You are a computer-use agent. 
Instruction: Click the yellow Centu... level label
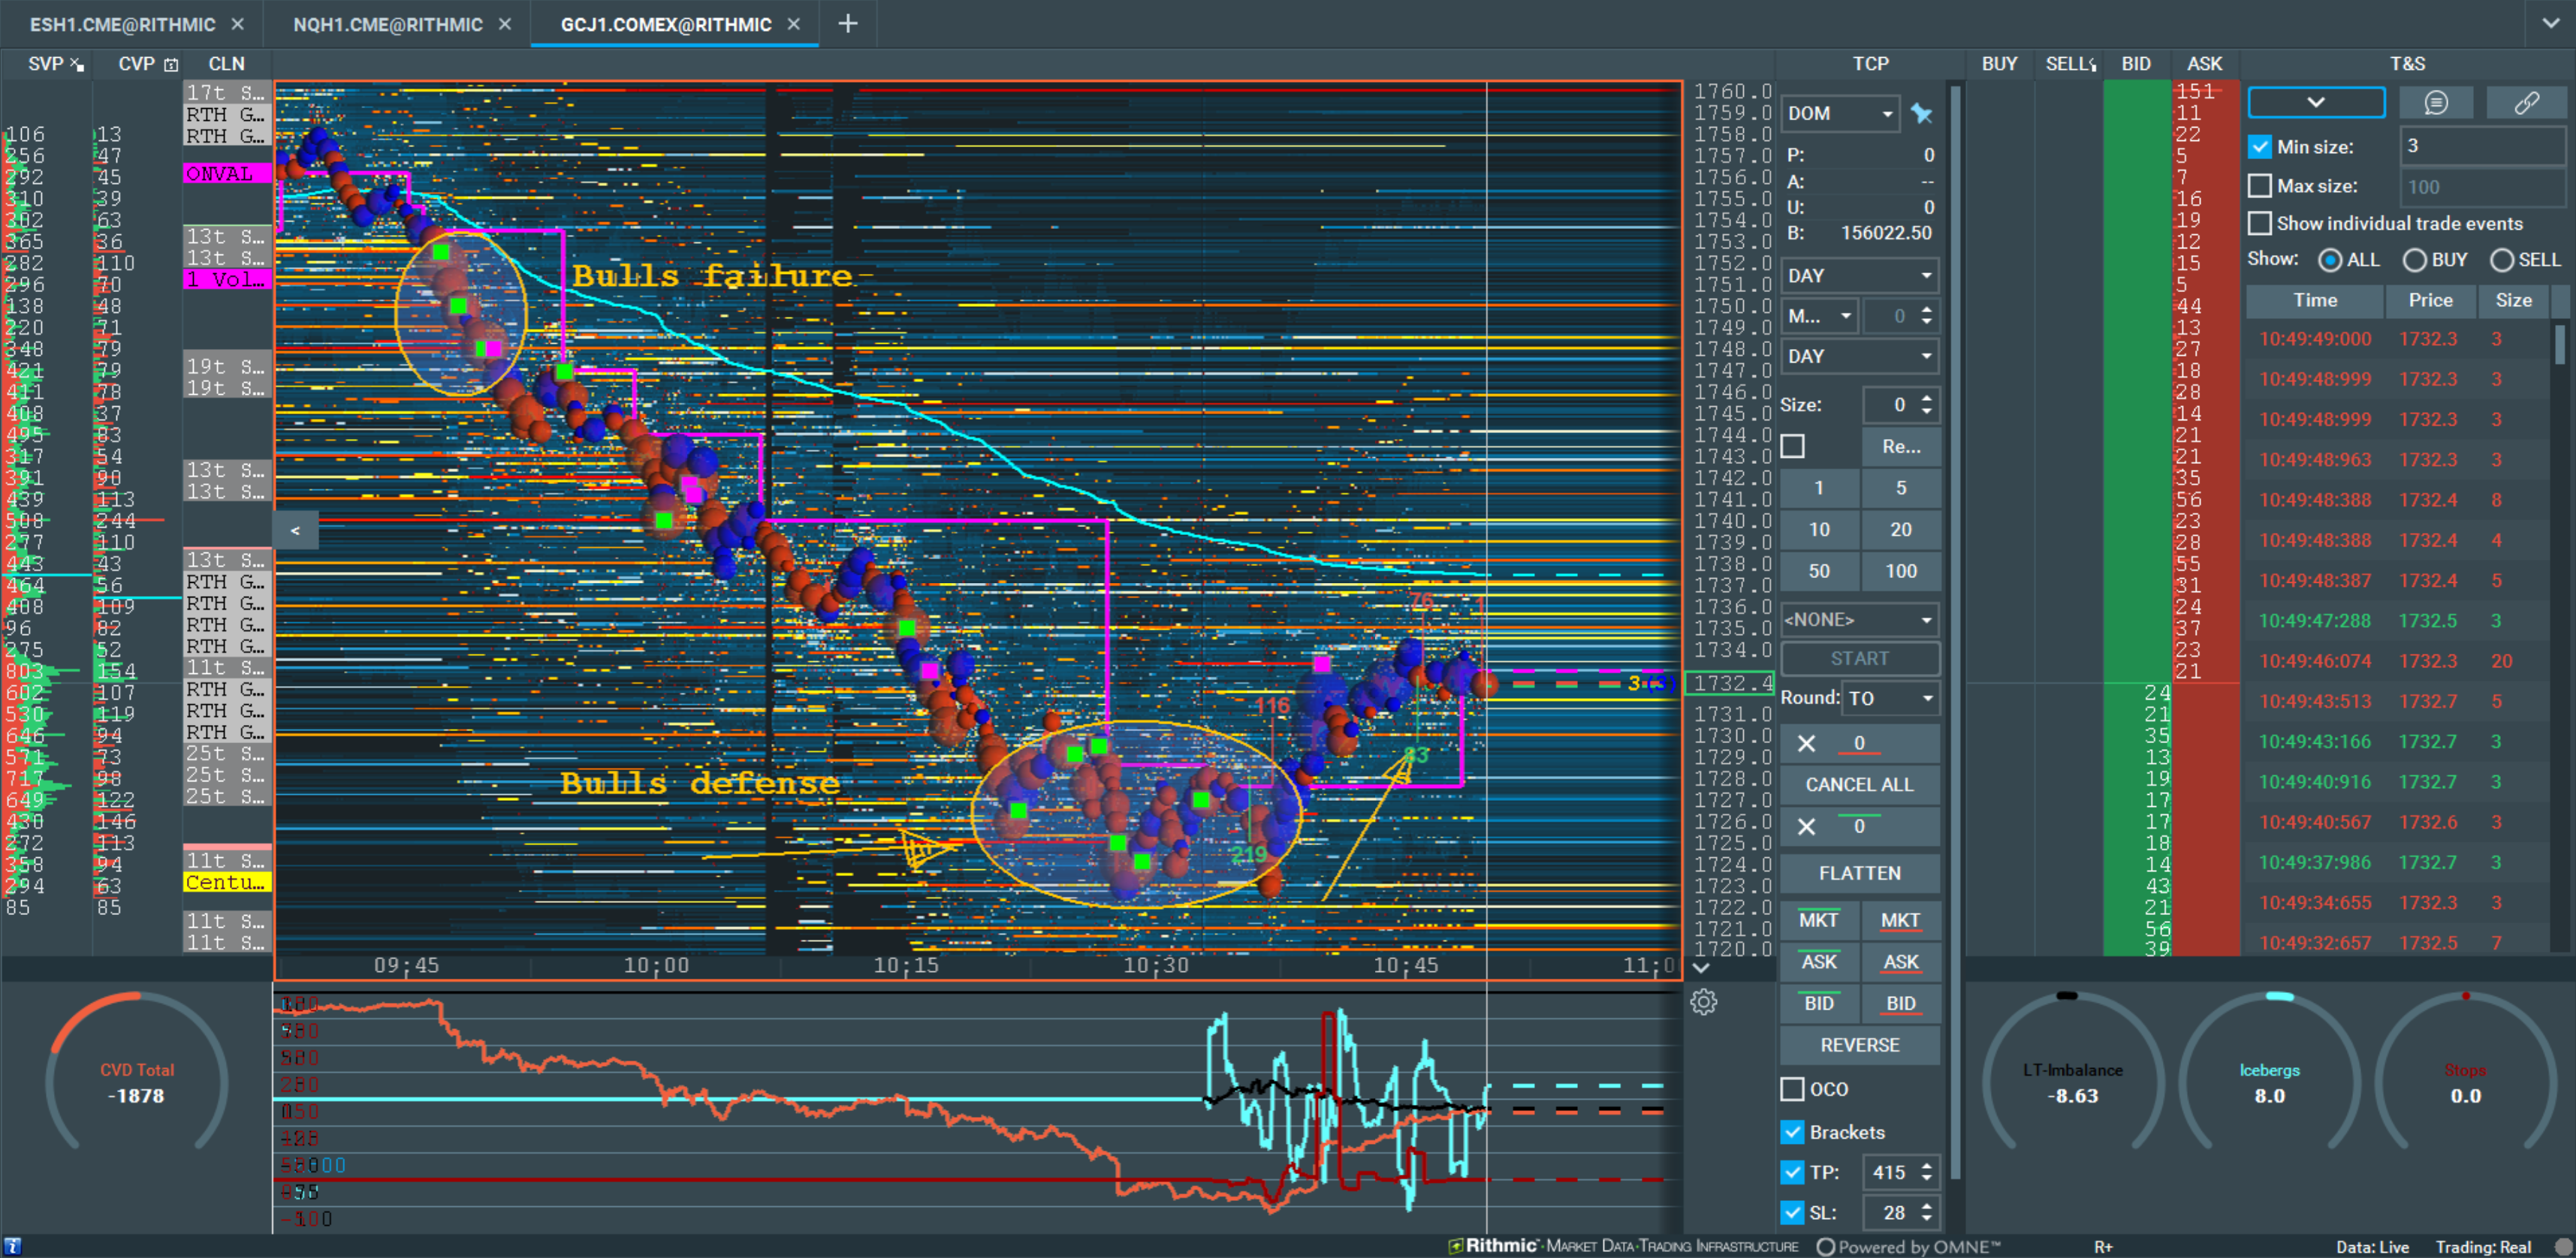(x=227, y=882)
